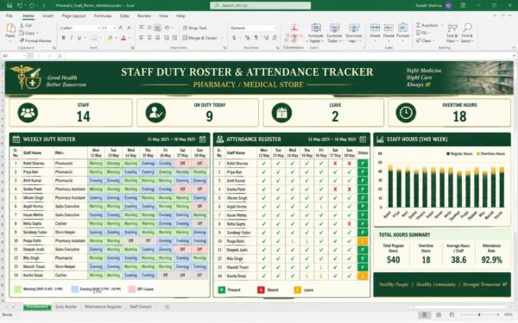
Task: Toggle Center horizontal alignment
Action: click(149, 38)
